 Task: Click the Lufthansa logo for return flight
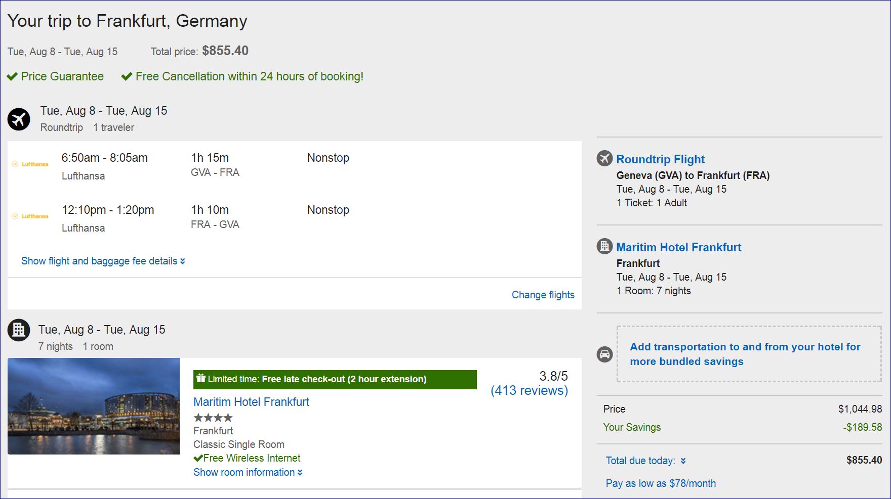click(x=30, y=216)
